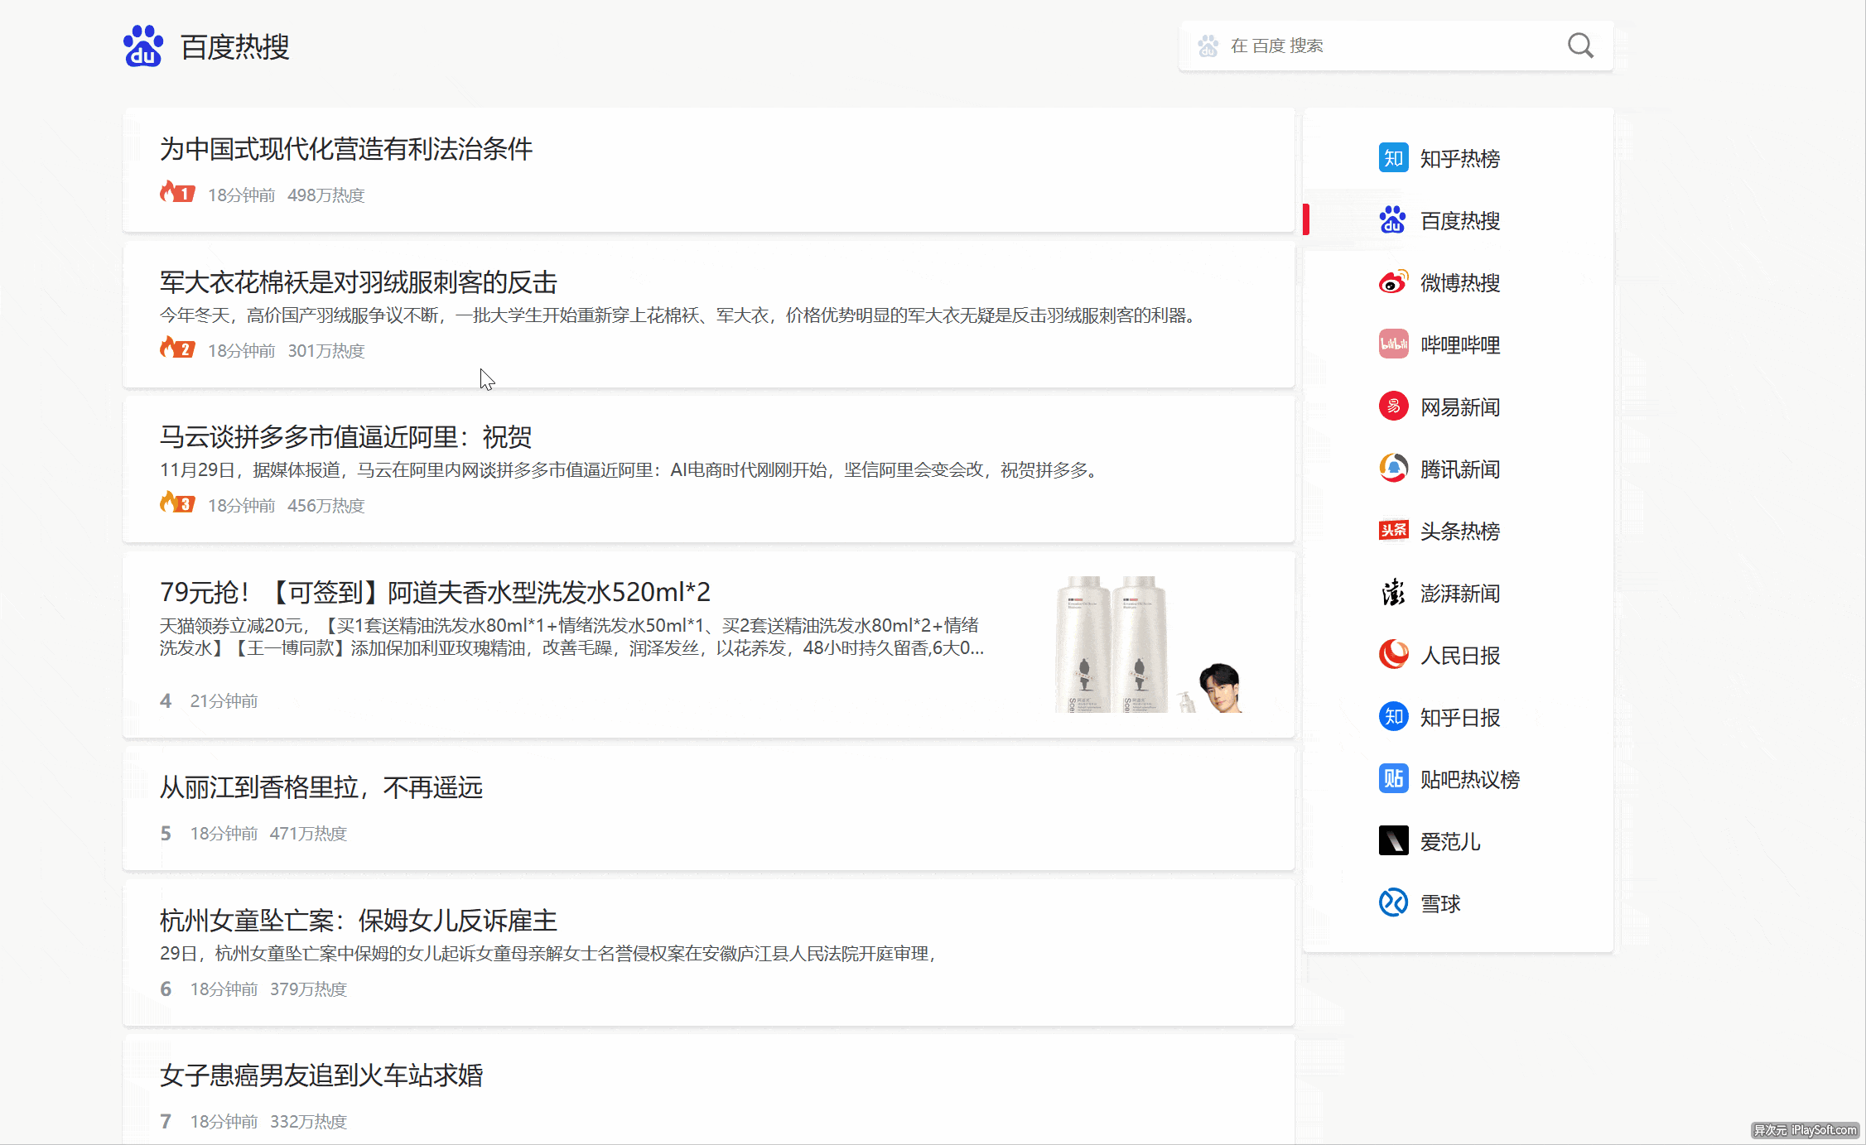Click the black ifanr icon

[1393, 841]
